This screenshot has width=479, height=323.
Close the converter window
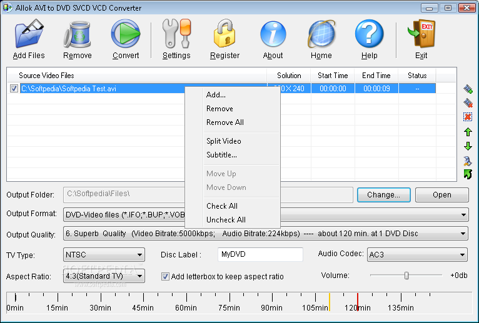click(x=466, y=7)
